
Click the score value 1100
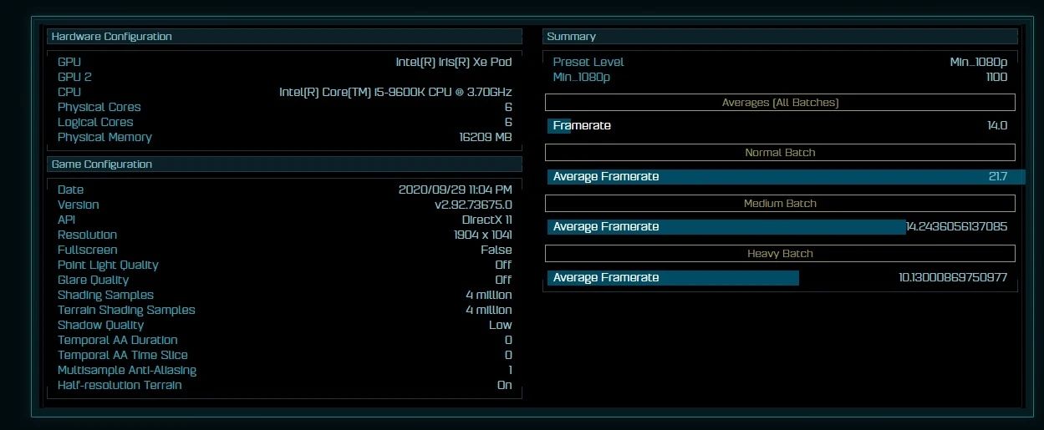996,77
